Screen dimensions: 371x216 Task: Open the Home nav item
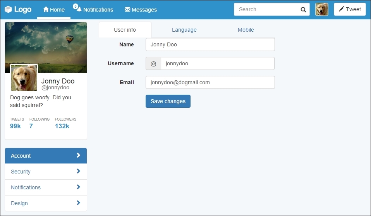tap(54, 10)
